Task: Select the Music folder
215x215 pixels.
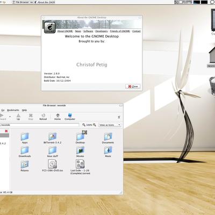Action: point(108,152)
